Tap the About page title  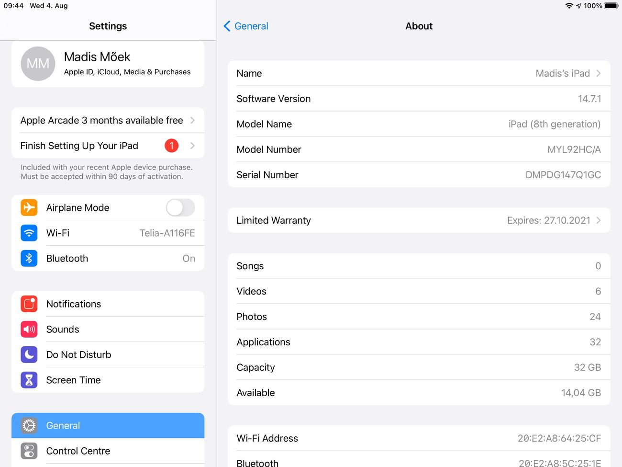[419, 26]
